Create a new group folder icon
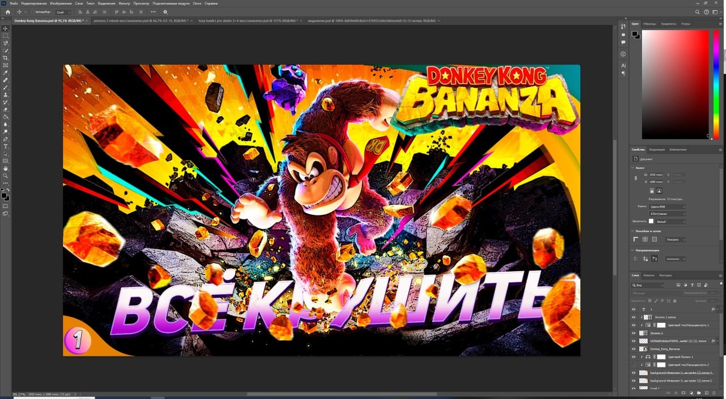 [x=699, y=393]
